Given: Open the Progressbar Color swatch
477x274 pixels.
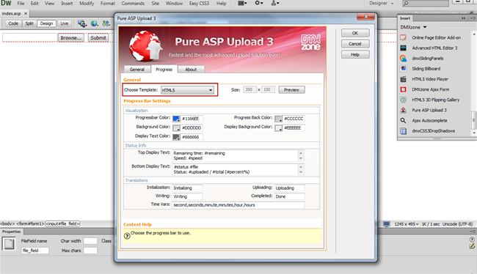Looking at the screenshot, I should 176,119.
